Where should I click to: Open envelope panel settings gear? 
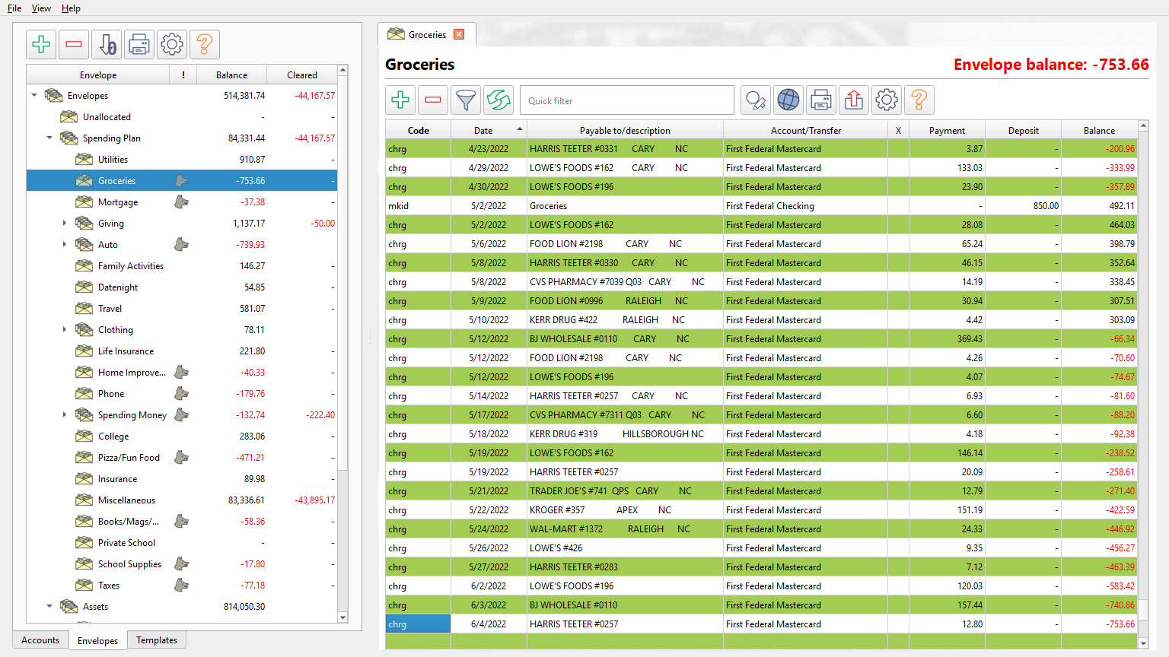172,45
